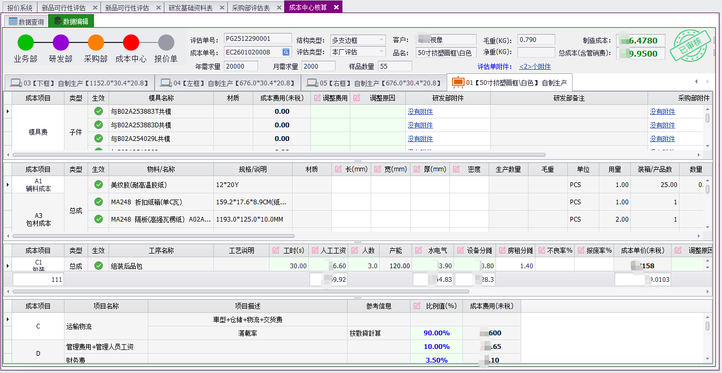Screen dimensions: 722x373
Task: Click the edit pencil icon beside 宽(mm) header
Action: (x=378, y=169)
